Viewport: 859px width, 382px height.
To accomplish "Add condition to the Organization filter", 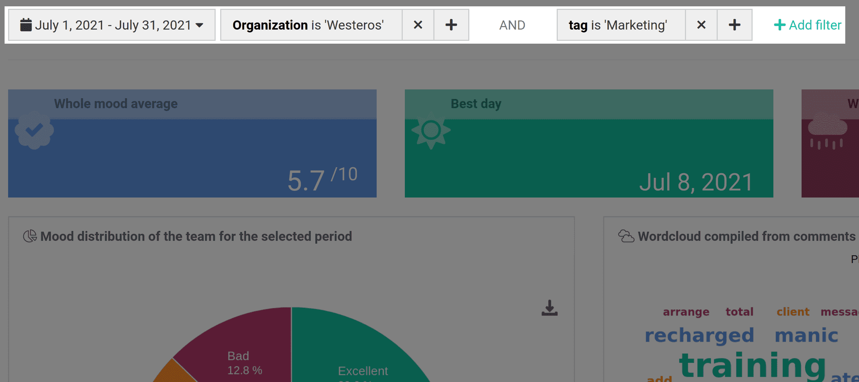I will [x=451, y=25].
